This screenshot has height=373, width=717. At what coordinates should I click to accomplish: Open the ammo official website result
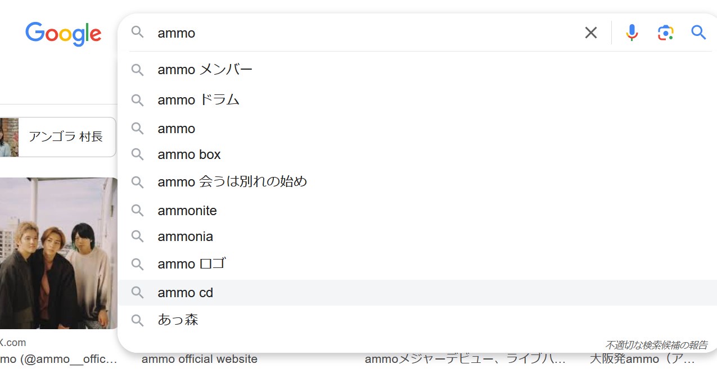point(200,359)
